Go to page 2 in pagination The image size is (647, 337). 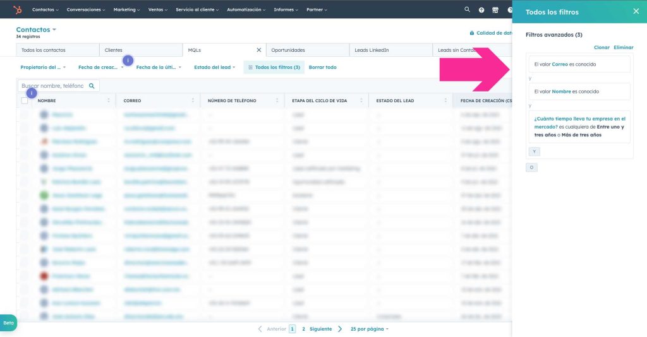[x=303, y=329]
